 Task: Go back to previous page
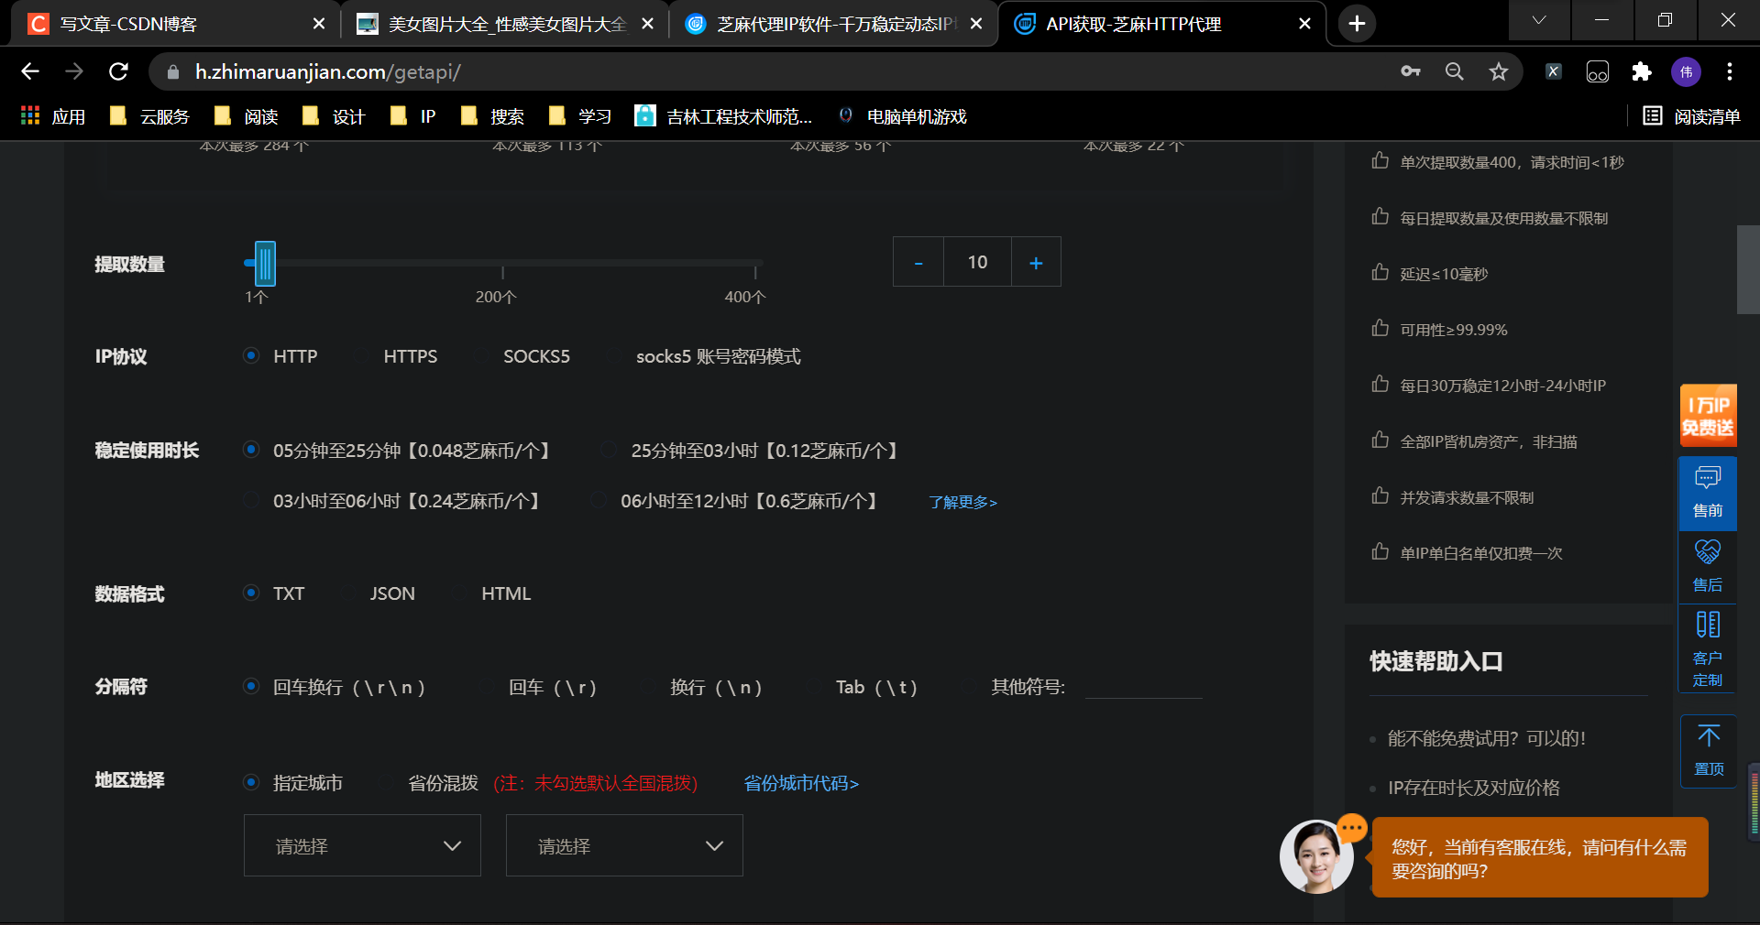coord(30,71)
